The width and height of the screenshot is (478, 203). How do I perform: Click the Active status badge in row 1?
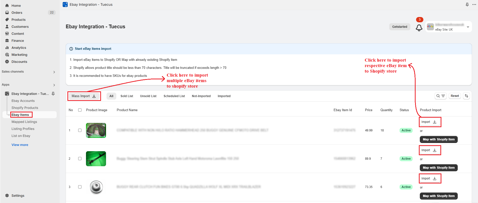click(x=406, y=130)
